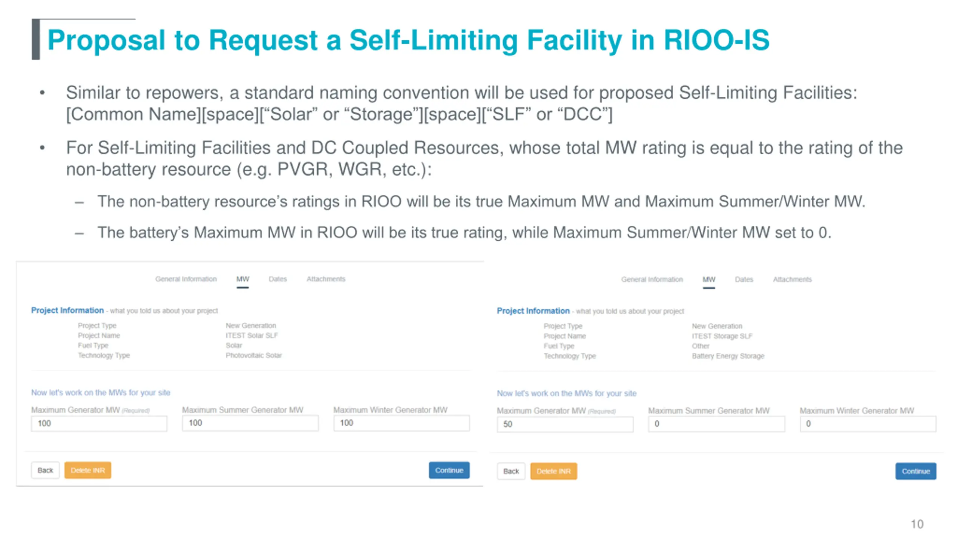Click Delete INR in Storage SLF form
The width and height of the screenshot is (957, 538).
[x=554, y=471]
